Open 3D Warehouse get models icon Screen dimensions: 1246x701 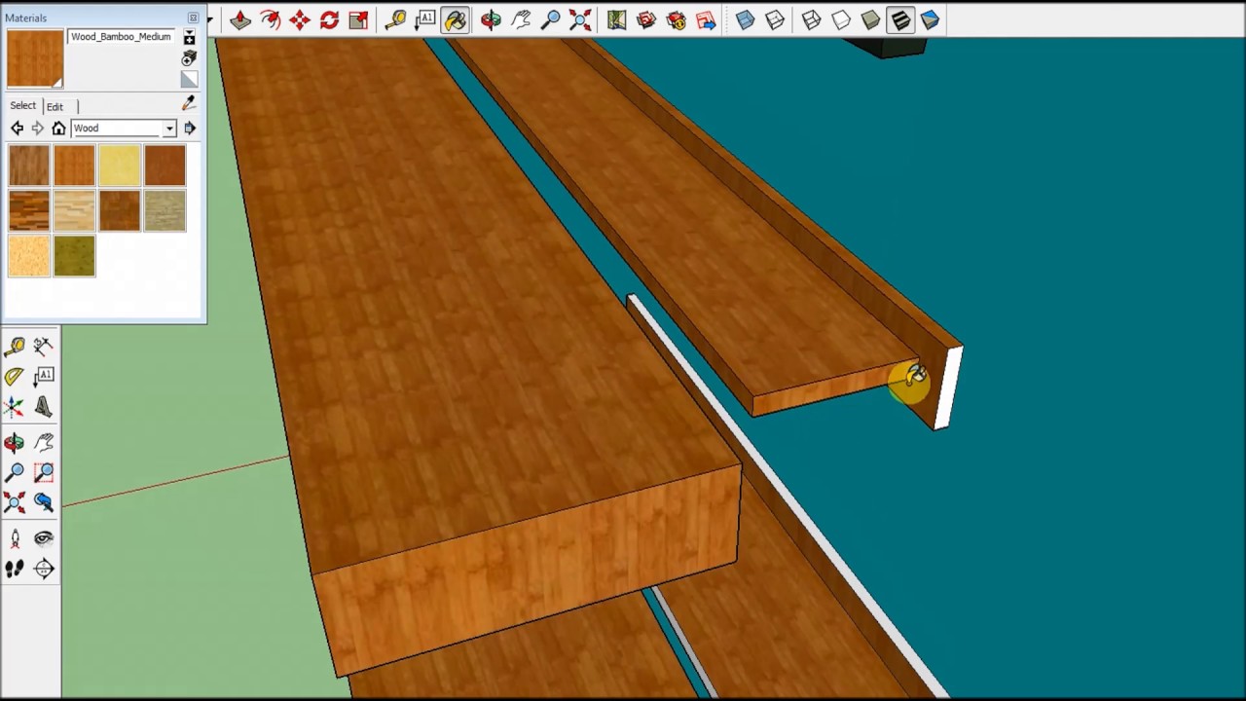(x=646, y=19)
